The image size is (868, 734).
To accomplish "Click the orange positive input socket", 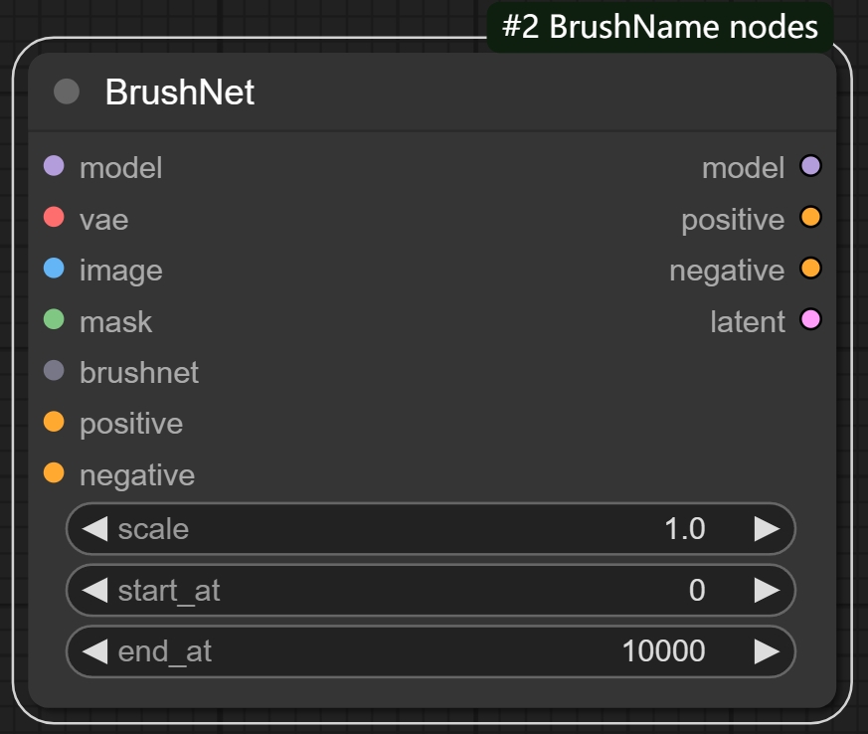I will pyautogui.click(x=54, y=423).
